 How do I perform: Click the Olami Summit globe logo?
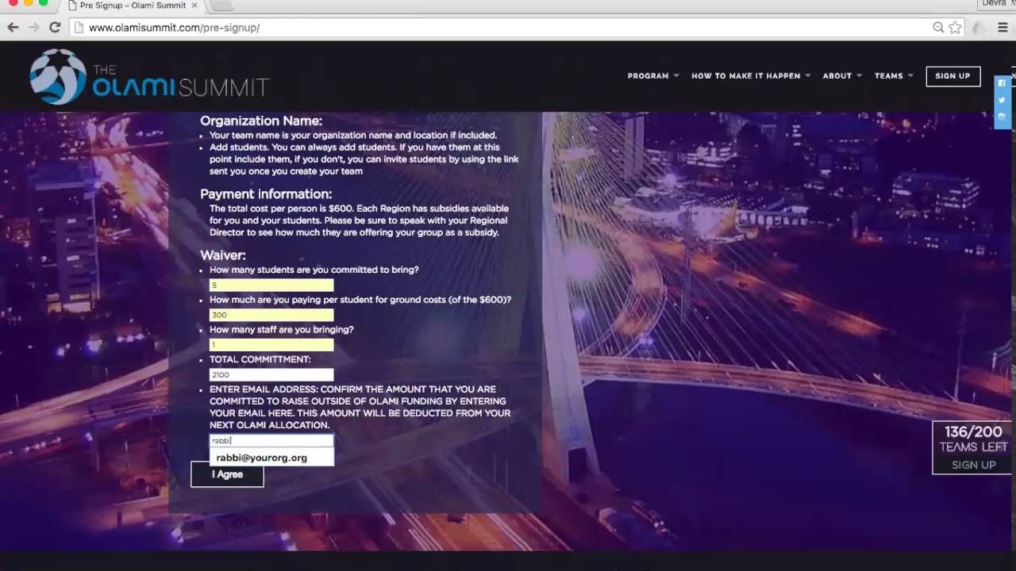[58, 77]
